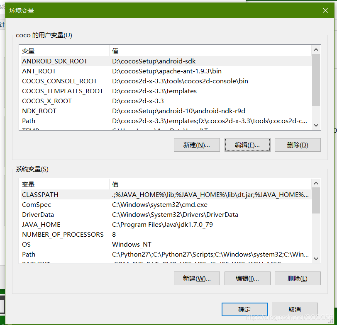Viewport: 337px width, 325px height.
Task: Select the ComSpec system variable
Action: [x=166, y=204]
